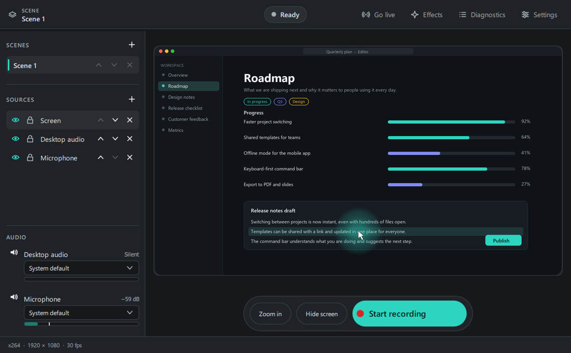This screenshot has height=353, width=571.
Task: Select the Screen source row
Action: coord(73,120)
